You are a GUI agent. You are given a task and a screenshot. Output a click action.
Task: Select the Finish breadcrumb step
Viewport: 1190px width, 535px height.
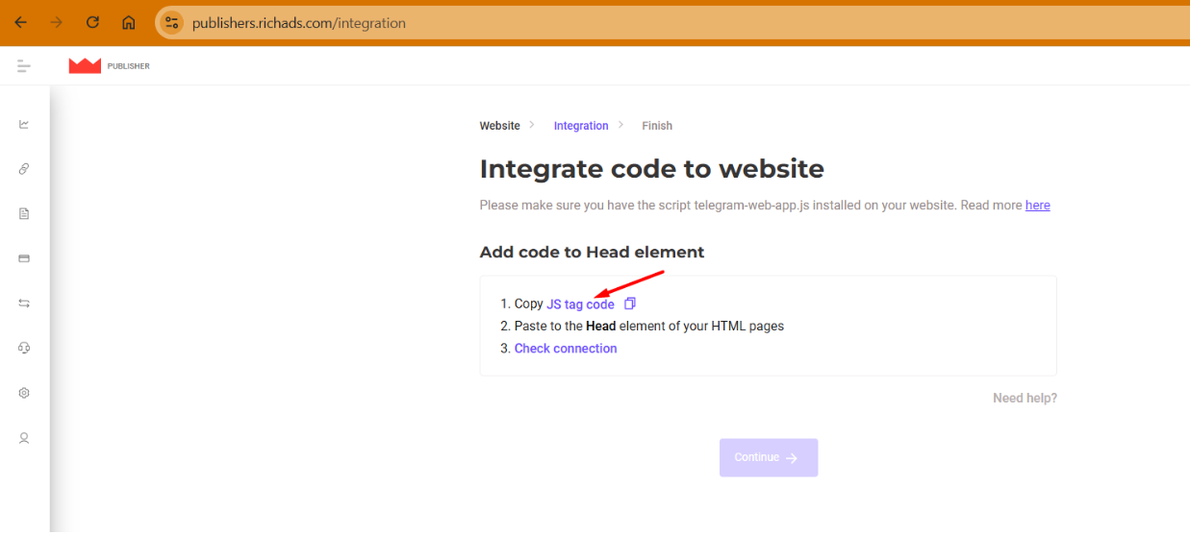657,126
